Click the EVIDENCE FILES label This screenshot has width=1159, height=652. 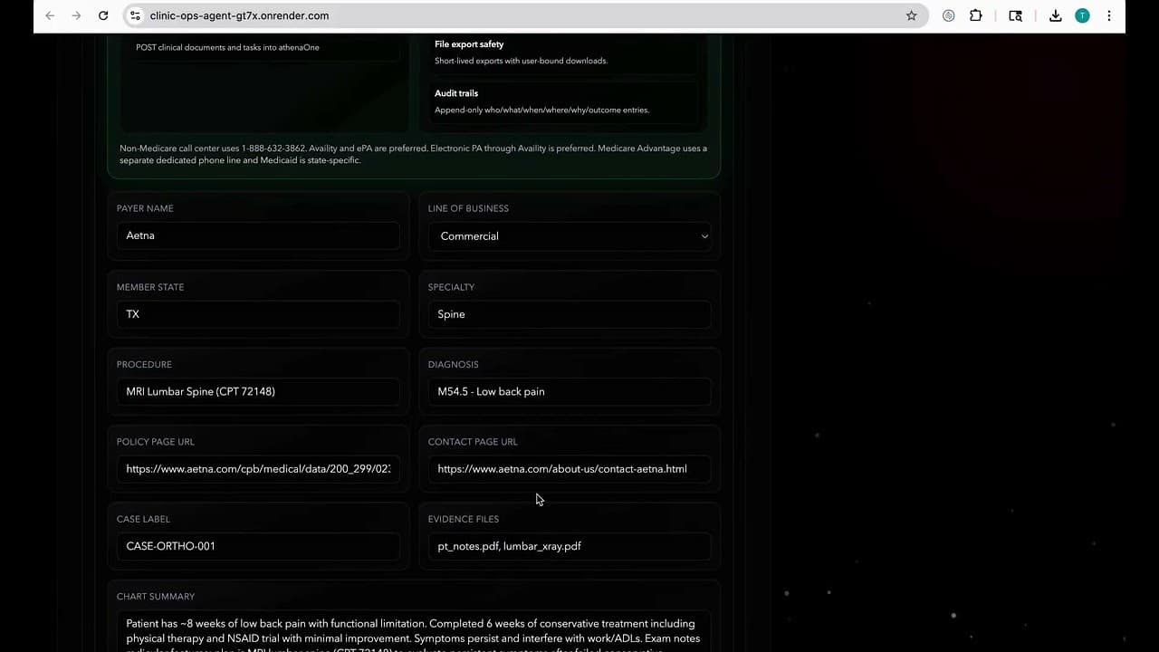[x=464, y=519]
